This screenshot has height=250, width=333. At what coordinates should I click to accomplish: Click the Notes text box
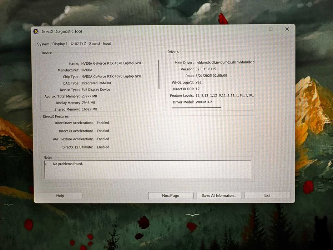click(148, 169)
